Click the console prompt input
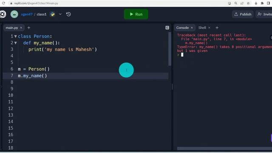 (182, 55)
